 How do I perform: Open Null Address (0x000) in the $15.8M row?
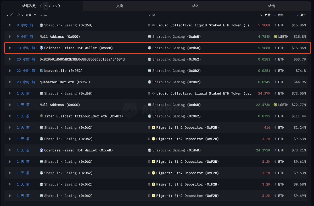60,37
